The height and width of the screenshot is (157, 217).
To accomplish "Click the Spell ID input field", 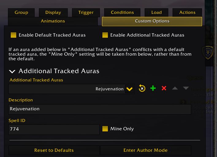I will pyautogui.click(x=54, y=129).
